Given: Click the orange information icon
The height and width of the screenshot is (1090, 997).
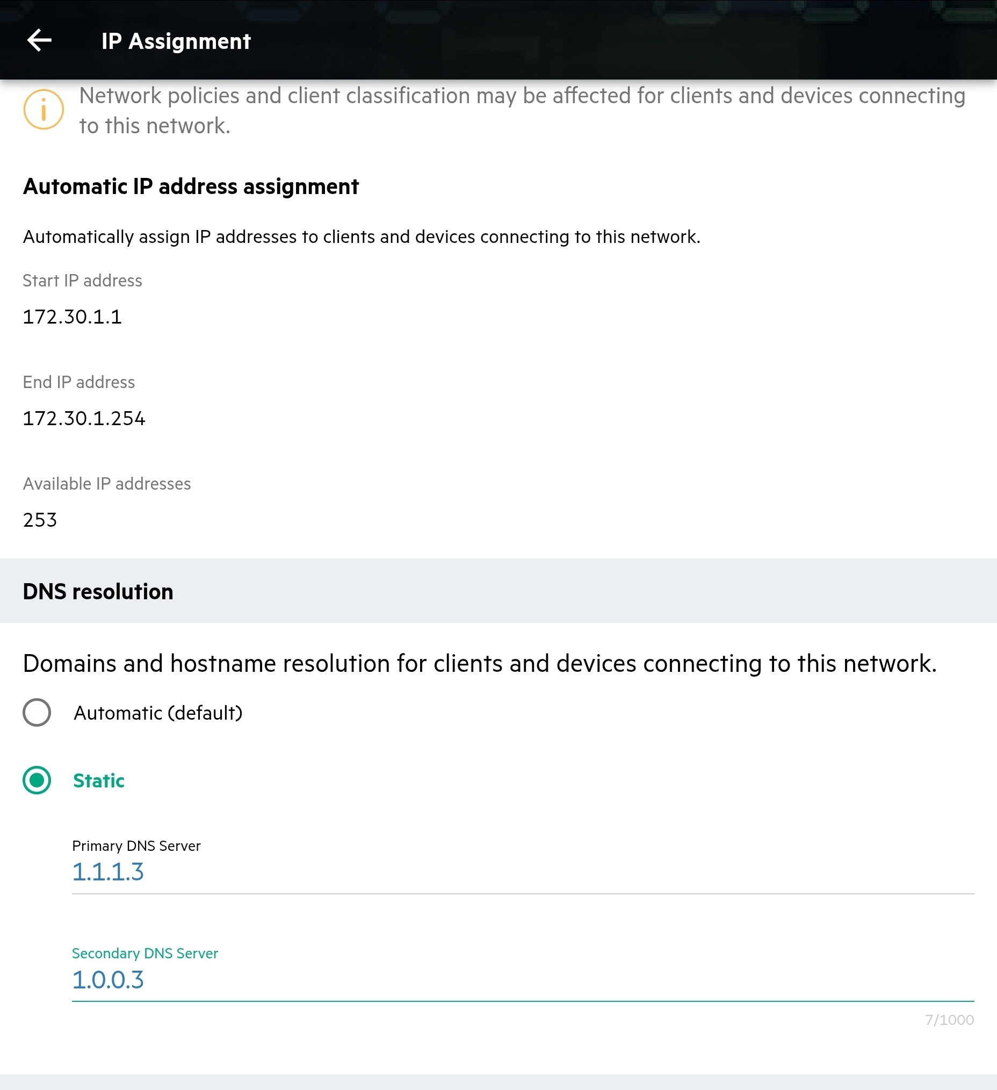Looking at the screenshot, I should click(x=42, y=110).
